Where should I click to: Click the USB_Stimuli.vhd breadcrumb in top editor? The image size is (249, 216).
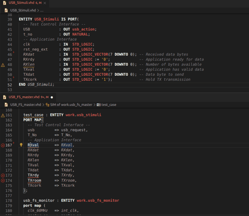[23, 10]
